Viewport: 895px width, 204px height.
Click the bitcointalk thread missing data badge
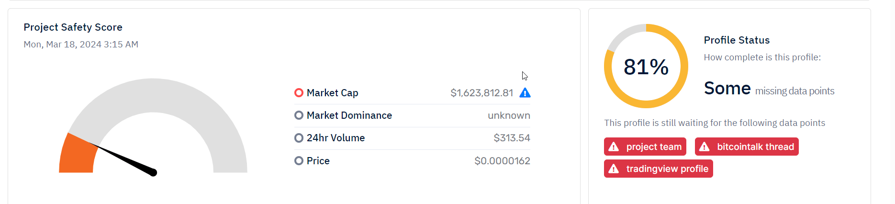click(x=747, y=147)
